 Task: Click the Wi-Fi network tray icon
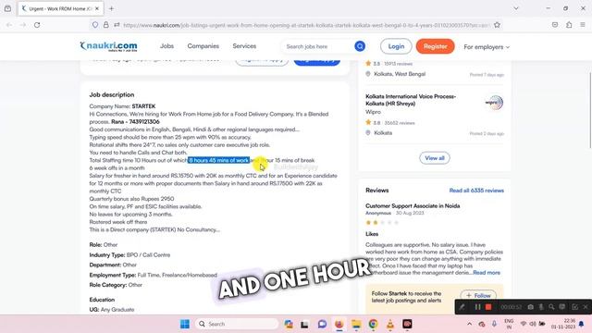[x=524, y=324]
